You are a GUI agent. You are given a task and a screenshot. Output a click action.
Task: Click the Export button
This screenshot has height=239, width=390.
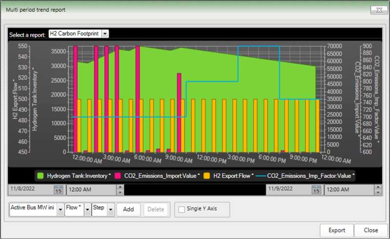337,230
